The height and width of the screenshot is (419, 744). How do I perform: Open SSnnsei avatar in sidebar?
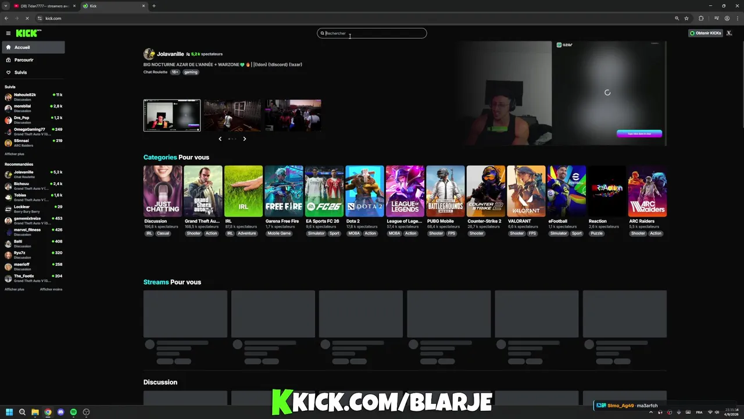tap(8, 143)
